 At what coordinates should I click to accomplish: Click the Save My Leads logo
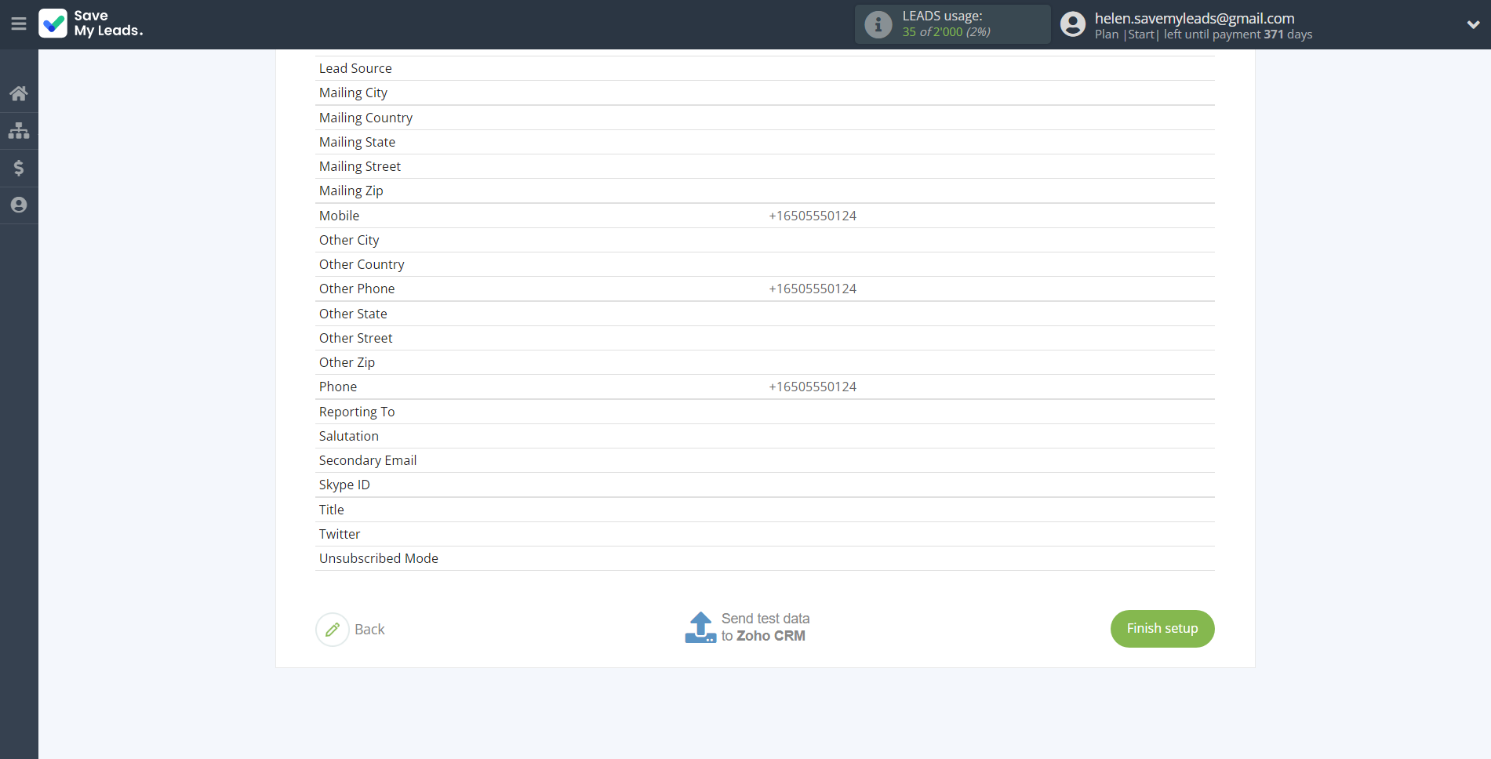point(91,24)
